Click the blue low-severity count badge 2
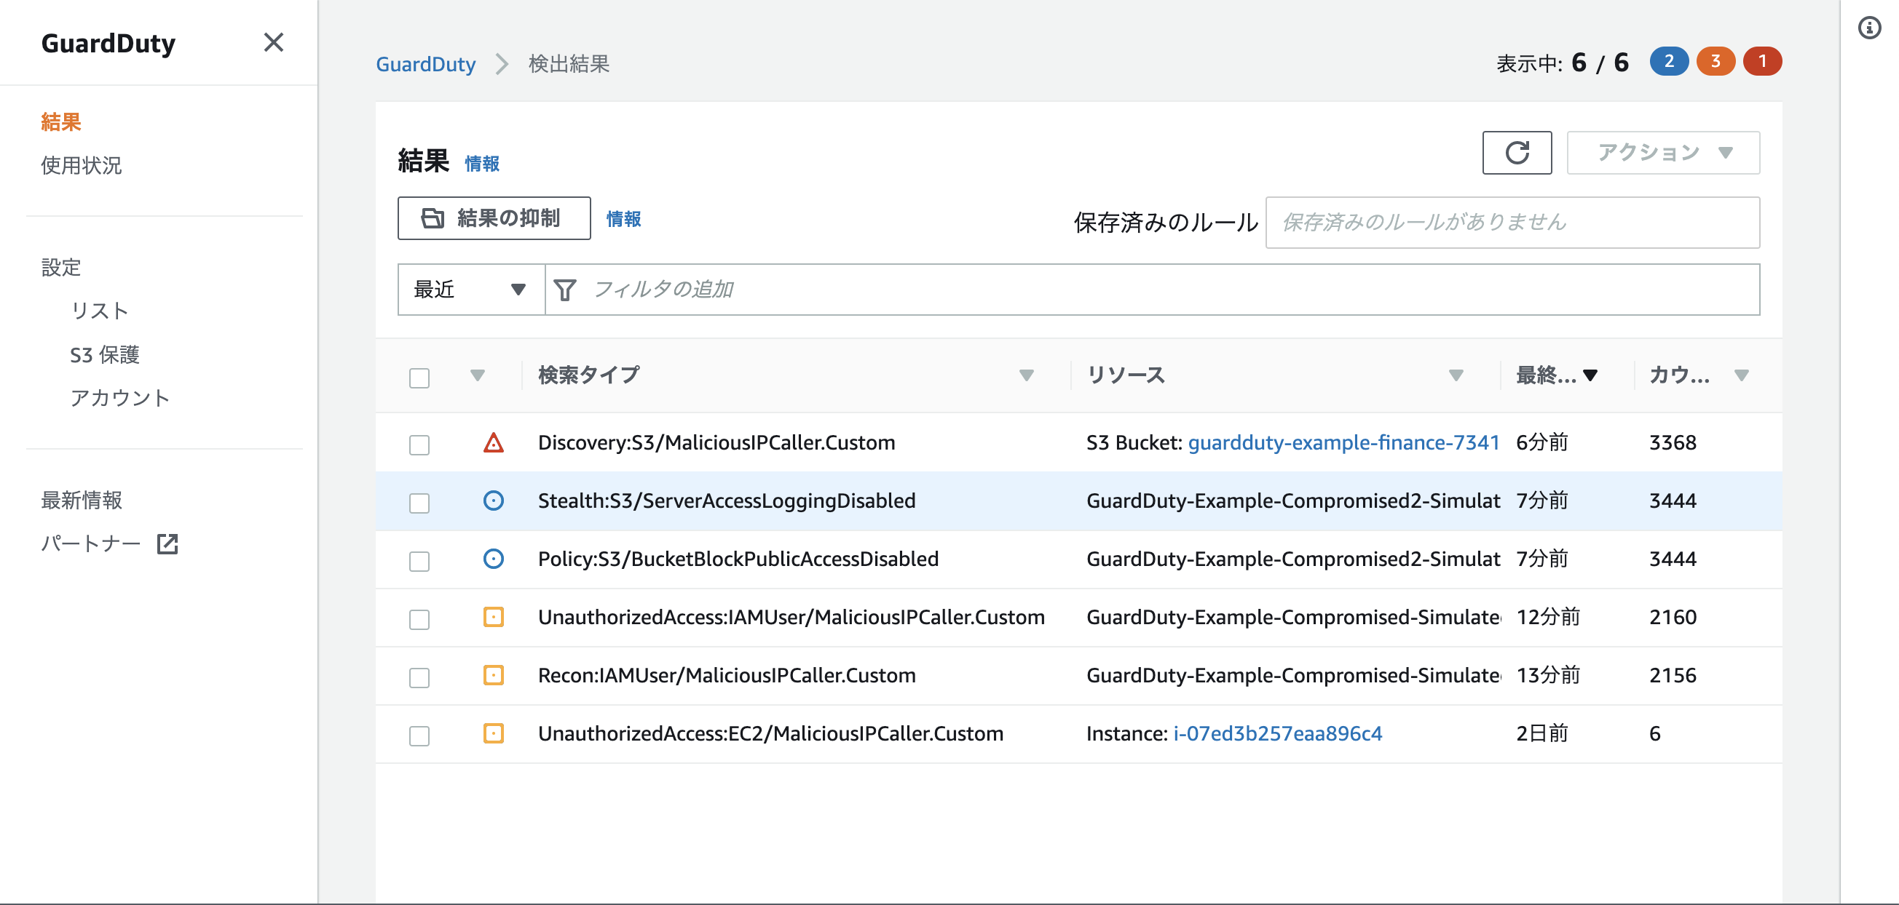 coord(1669,61)
